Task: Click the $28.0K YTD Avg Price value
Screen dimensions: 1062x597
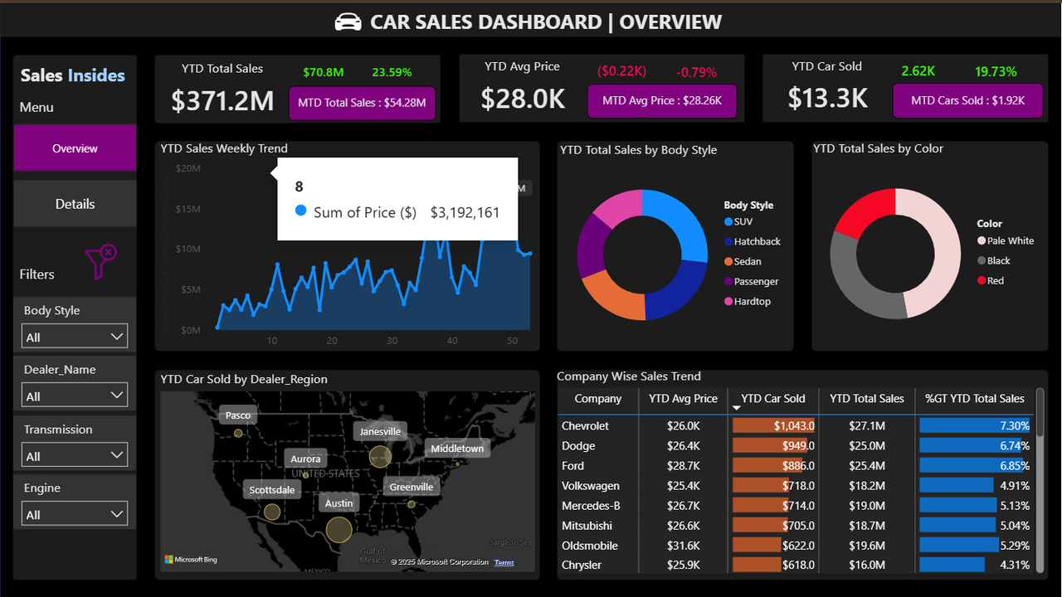Action: click(523, 99)
